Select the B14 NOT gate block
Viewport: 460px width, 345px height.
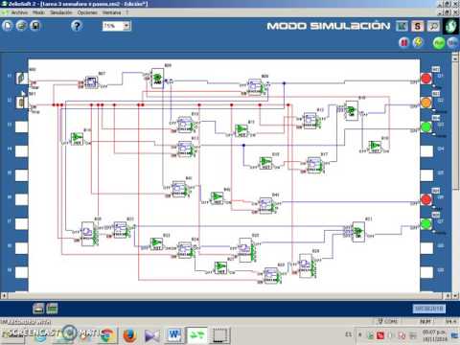click(77, 139)
